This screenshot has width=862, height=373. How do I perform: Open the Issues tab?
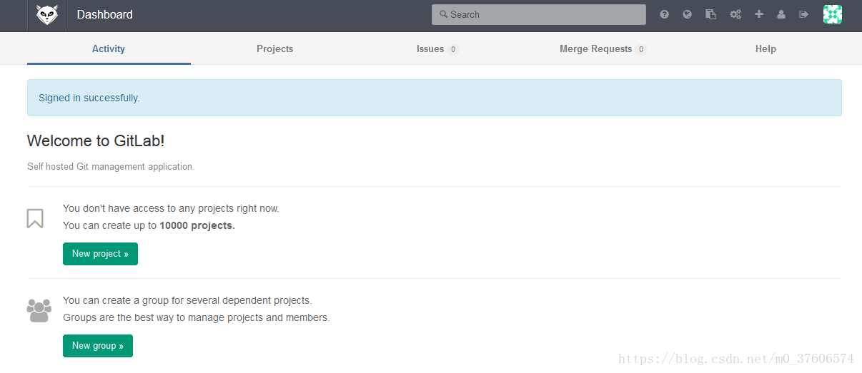click(x=437, y=49)
